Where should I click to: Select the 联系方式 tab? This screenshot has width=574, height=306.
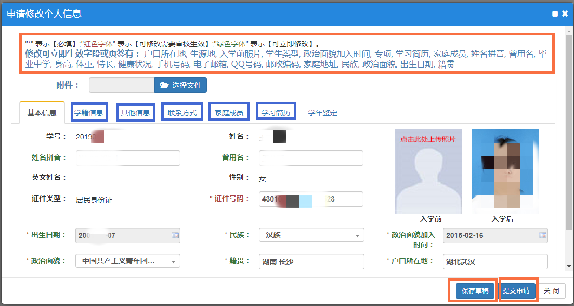point(182,112)
